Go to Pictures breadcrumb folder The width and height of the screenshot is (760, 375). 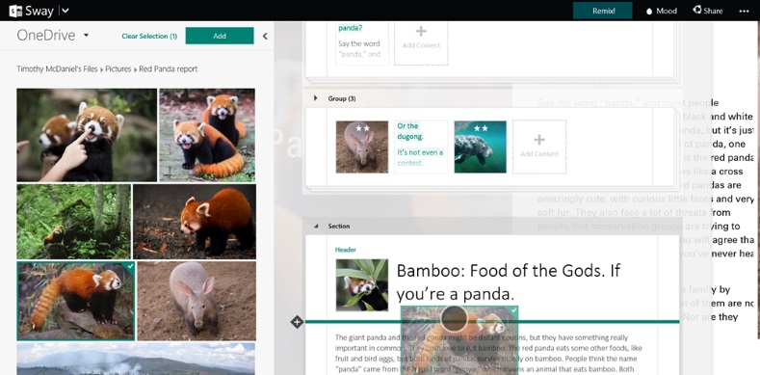[118, 68]
